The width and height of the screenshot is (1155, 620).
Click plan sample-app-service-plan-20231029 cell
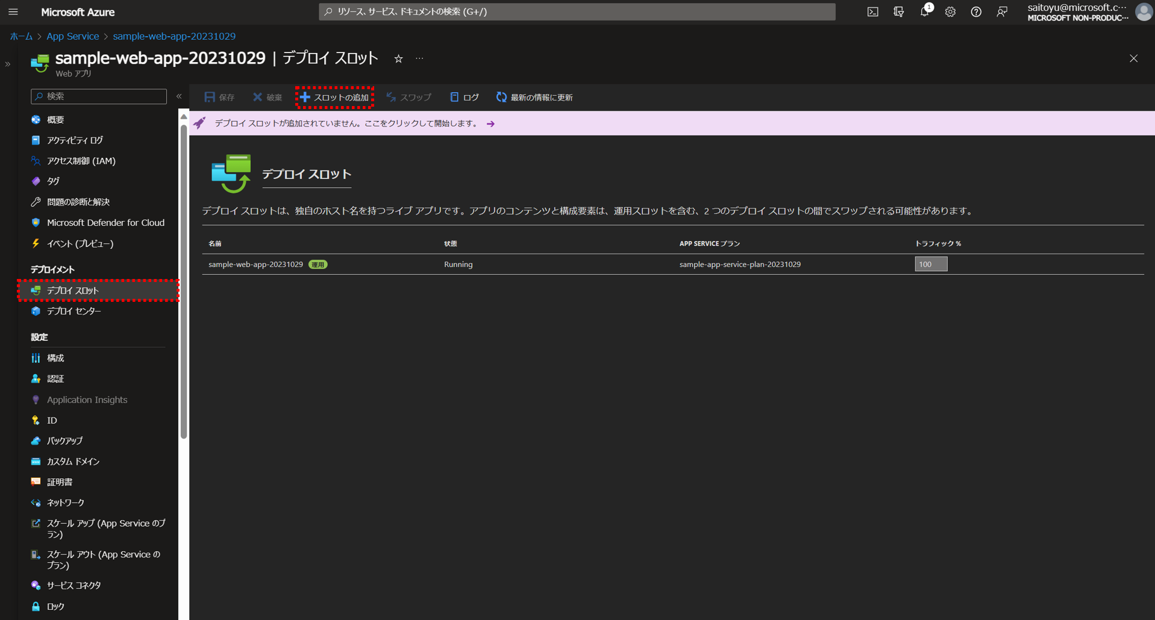[x=740, y=265]
